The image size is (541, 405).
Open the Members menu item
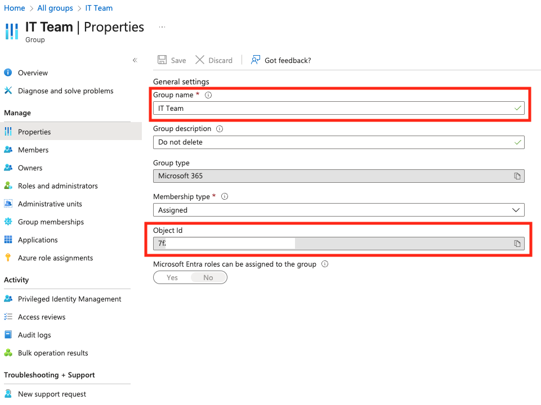point(33,150)
